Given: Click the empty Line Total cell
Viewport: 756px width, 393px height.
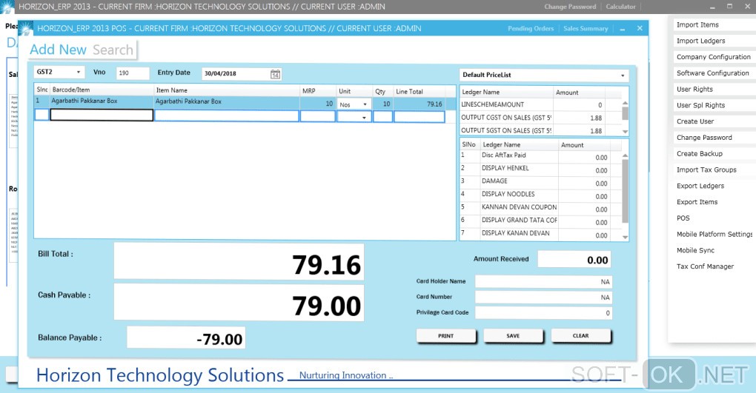Looking at the screenshot, I should (419, 116).
